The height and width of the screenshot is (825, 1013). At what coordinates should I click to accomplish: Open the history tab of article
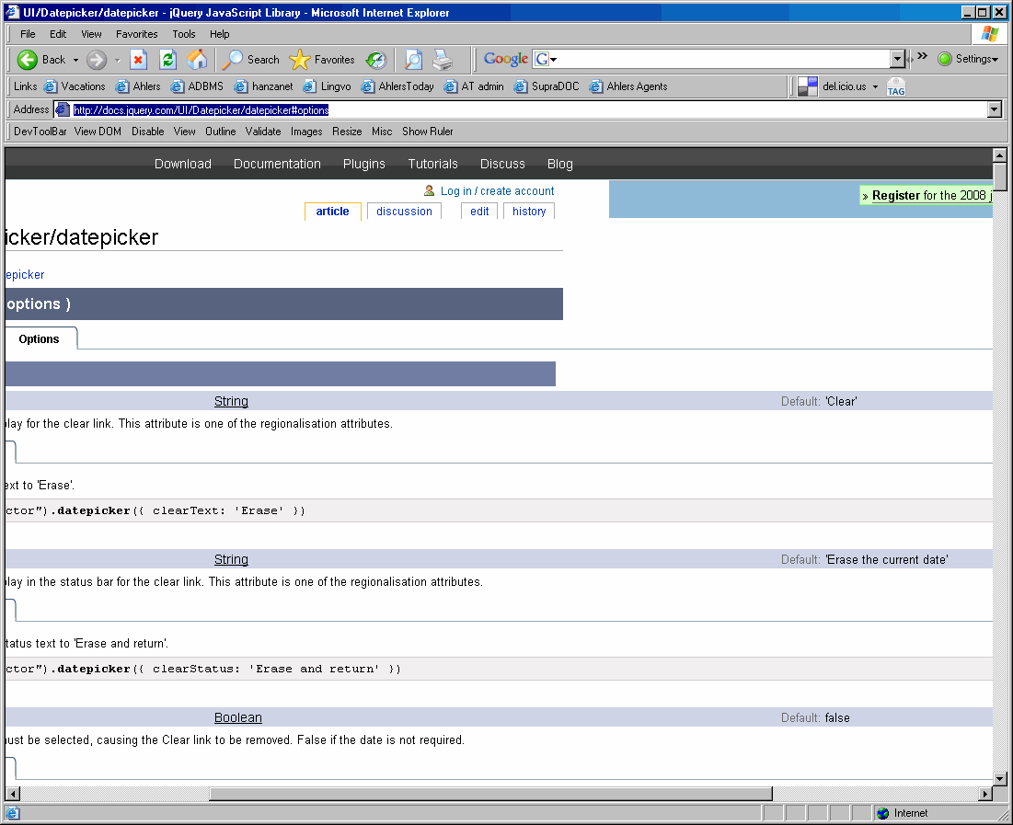point(529,212)
